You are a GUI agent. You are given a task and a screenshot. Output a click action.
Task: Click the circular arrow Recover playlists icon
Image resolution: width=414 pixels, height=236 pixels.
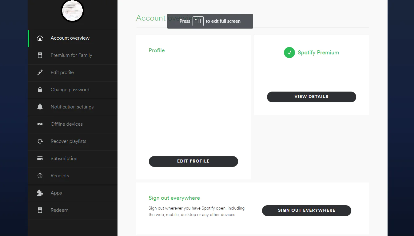40,141
